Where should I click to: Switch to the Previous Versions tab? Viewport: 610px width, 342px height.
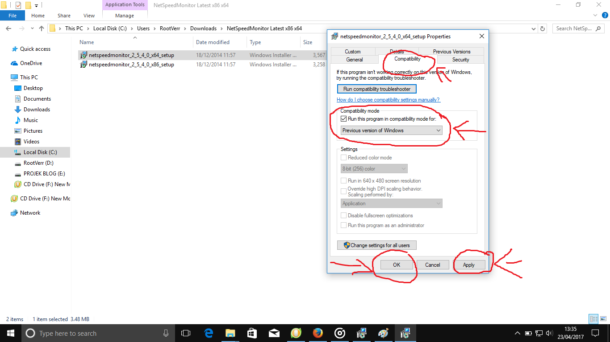[451, 52]
